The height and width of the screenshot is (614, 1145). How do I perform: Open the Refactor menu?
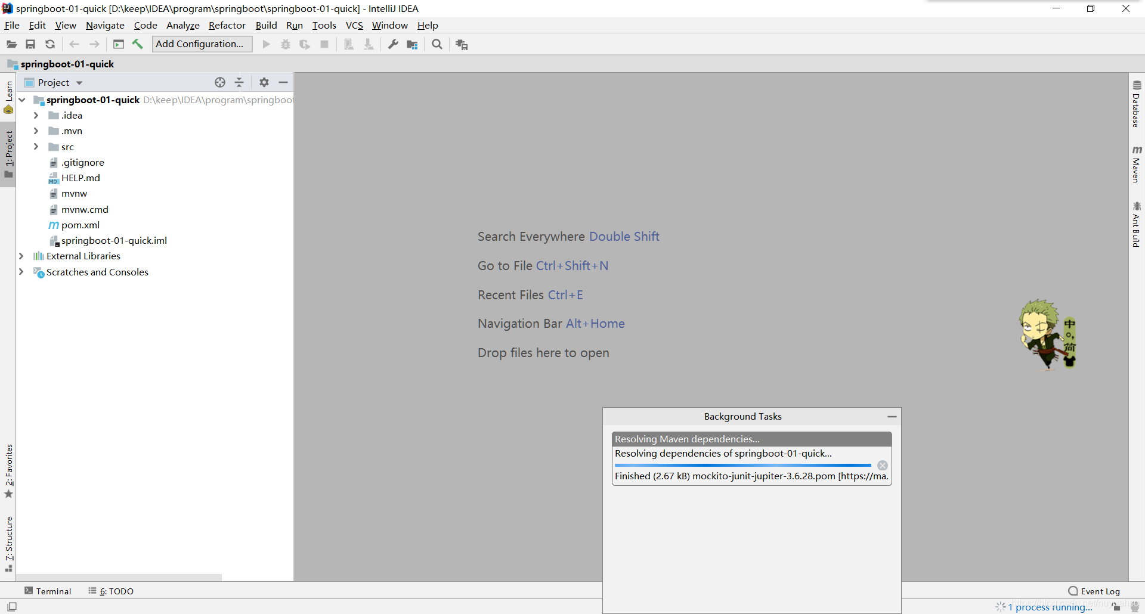click(227, 25)
